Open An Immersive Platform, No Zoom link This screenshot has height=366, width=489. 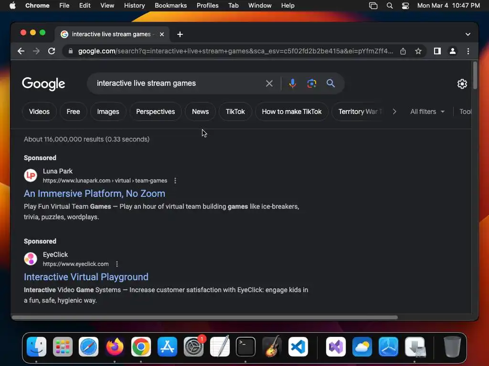click(x=95, y=193)
